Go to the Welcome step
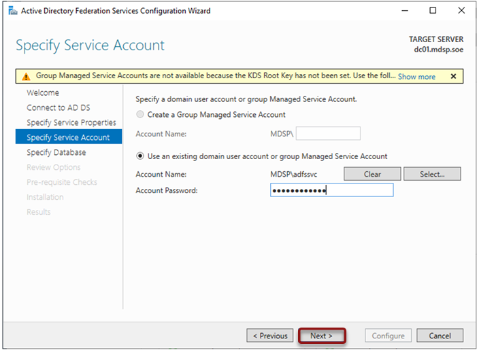Image resolution: width=477 pixels, height=350 pixels. (43, 92)
